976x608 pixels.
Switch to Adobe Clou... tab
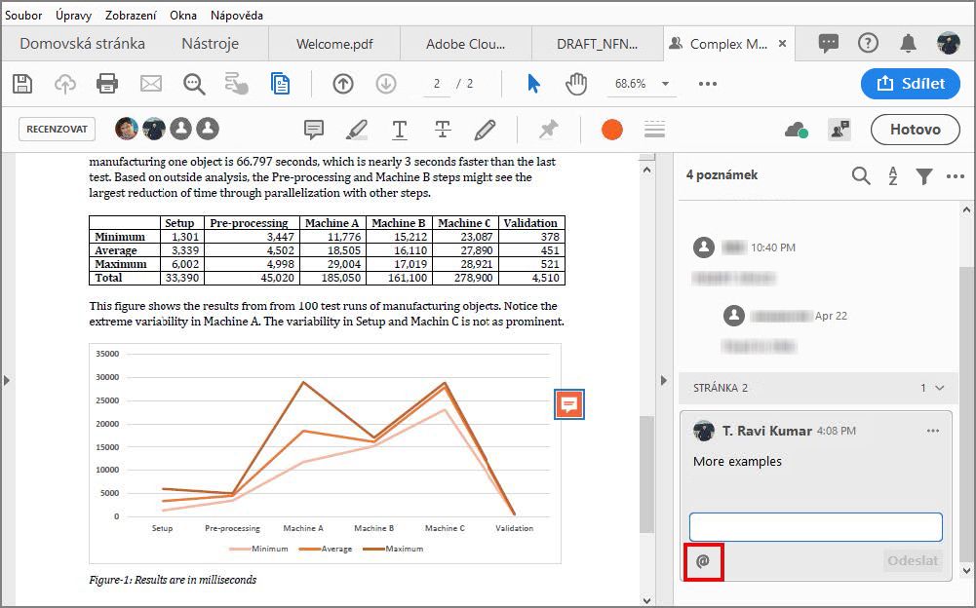466,44
